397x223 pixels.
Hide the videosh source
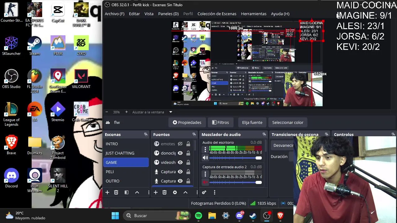[180, 162]
